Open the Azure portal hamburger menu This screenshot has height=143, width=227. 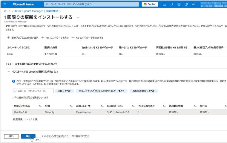pos(5,4)
